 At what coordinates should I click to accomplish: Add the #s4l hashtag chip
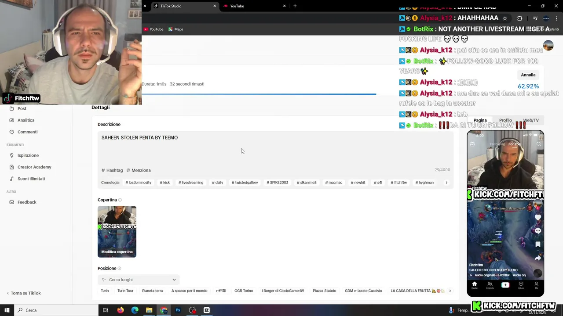pyautogui.click(x=378, y=183)
